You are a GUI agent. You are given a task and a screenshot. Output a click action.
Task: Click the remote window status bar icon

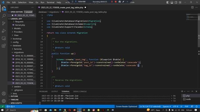tap(2, 106)
